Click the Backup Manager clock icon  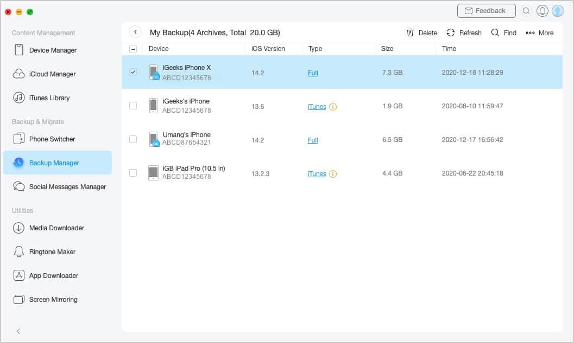18,162
